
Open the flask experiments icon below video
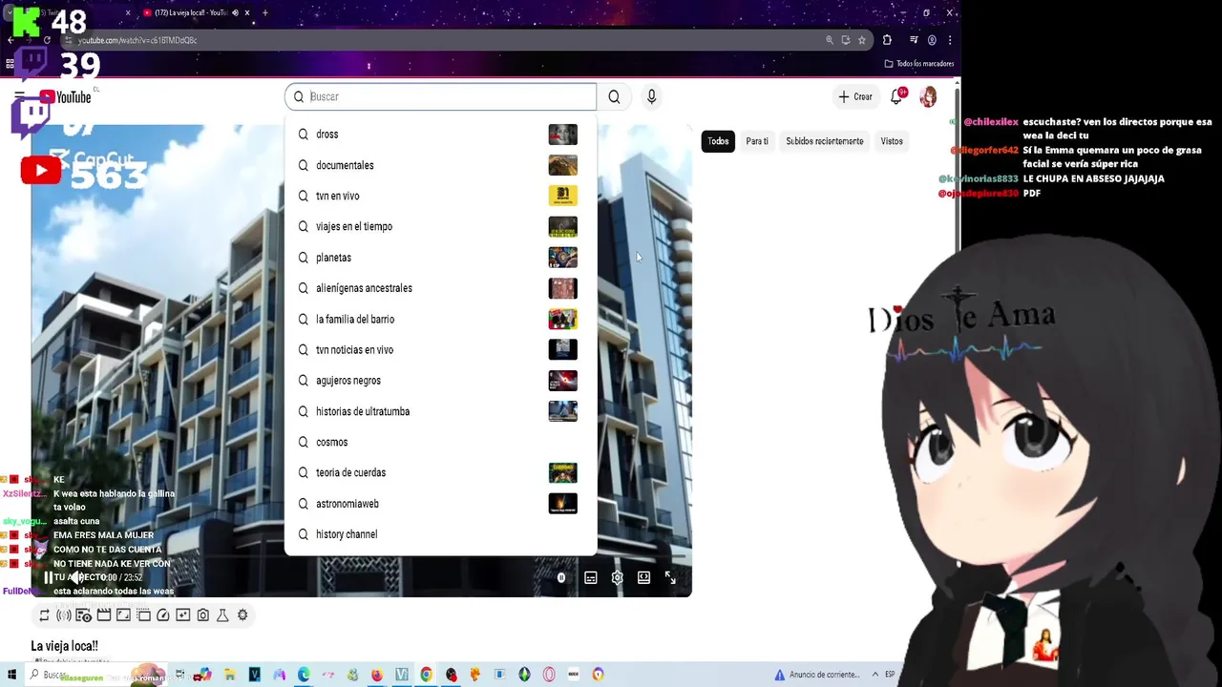click(222, 615)
